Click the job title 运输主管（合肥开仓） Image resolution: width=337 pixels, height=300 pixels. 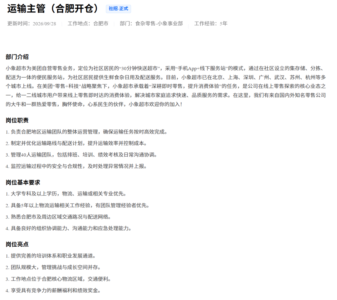point(53,9)
